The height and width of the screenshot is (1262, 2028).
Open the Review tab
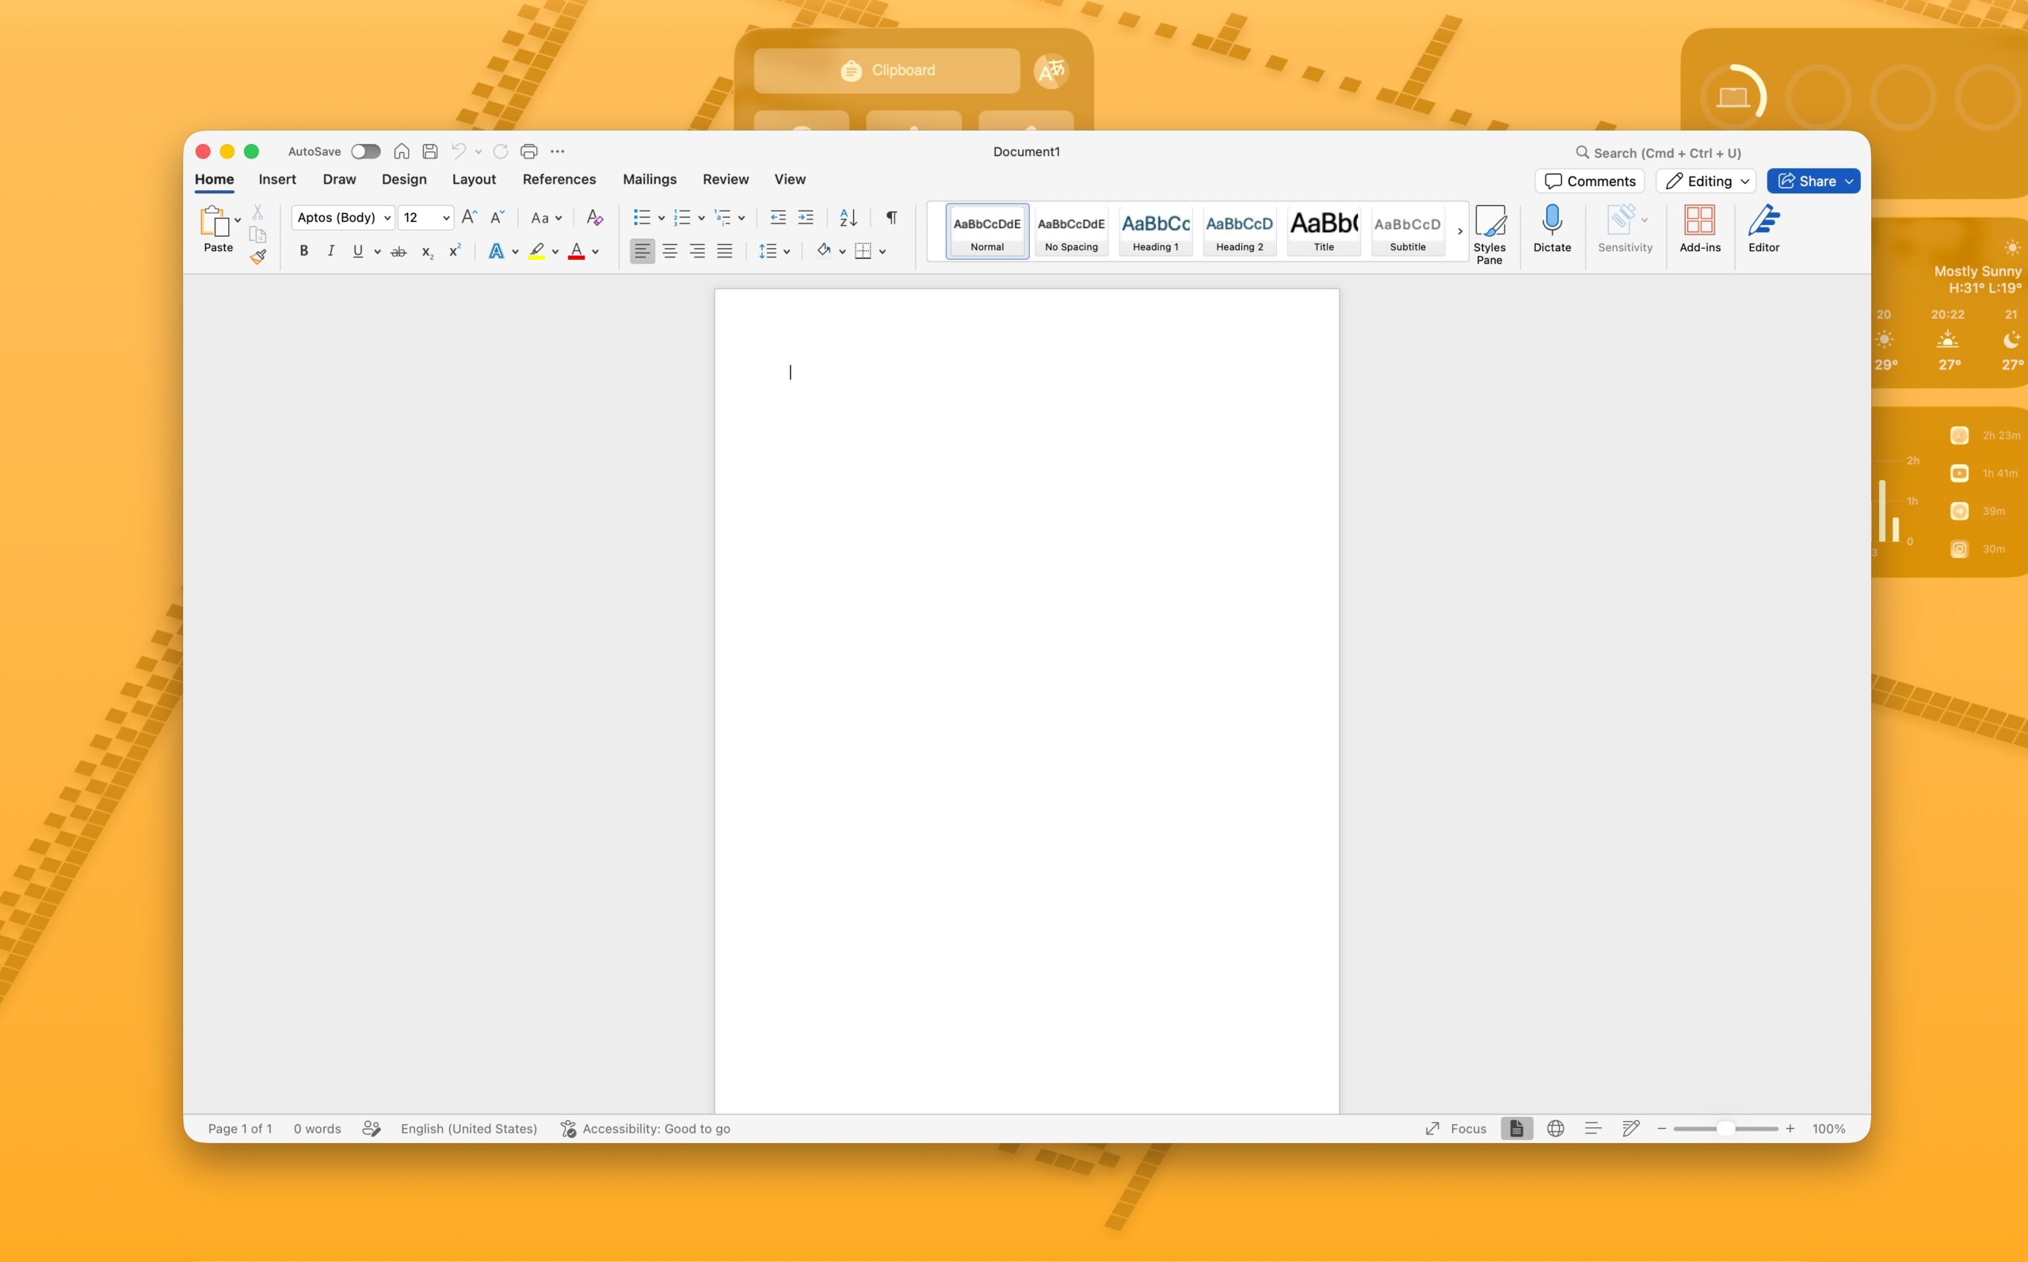725,180
